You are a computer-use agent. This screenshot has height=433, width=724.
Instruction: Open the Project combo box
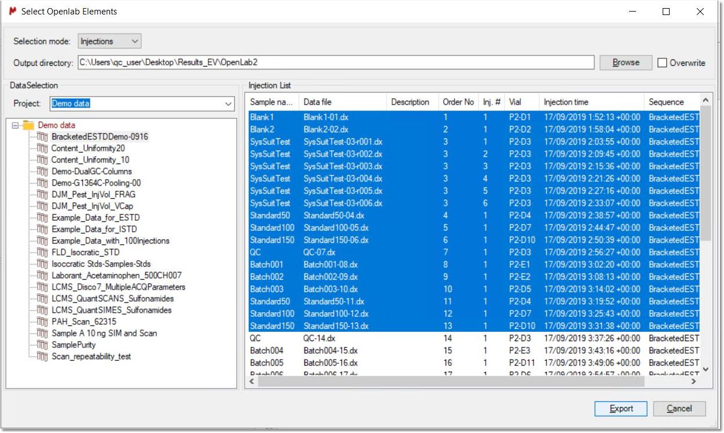(x=142, y=104)
